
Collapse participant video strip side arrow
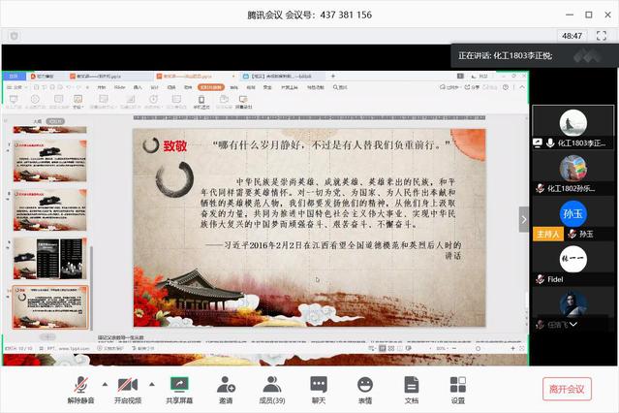[x=524, y=218]
